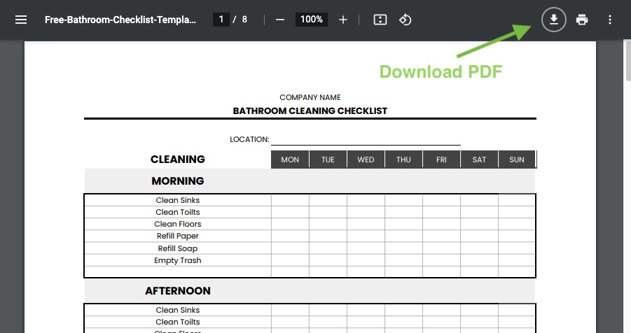Click the vertical scrollbar thumb
This screenshot has width=631, height=333.
pyautogui.click(x=627, y=60)
